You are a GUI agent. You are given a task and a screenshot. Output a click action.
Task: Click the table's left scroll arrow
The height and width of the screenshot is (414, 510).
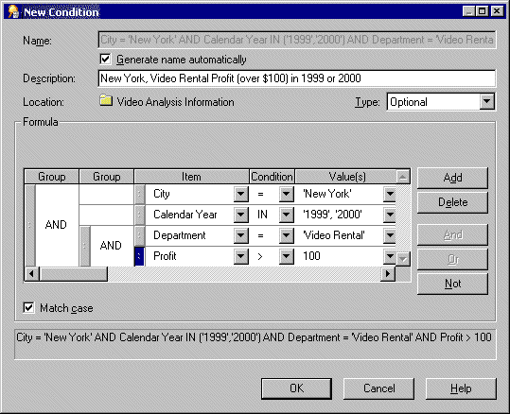coord(32,274)
